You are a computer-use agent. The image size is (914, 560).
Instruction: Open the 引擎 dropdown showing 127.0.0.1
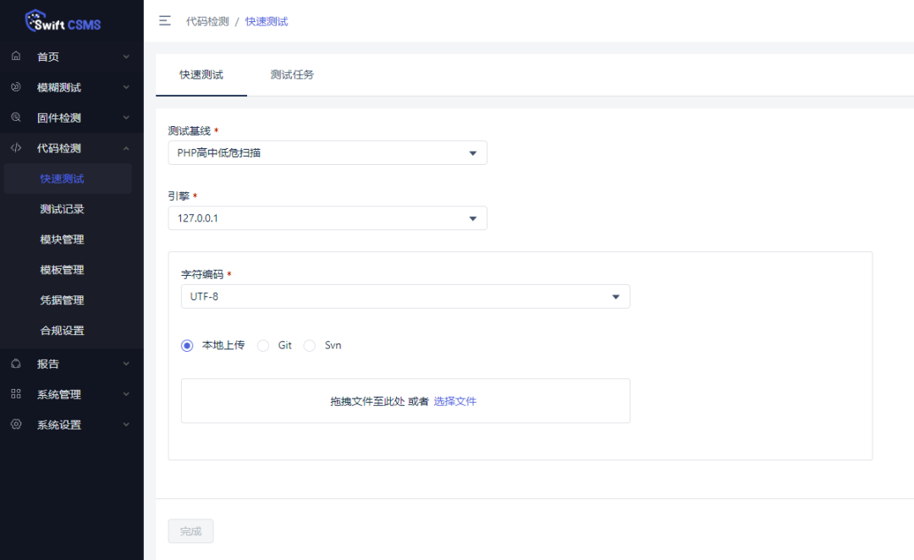(328, 218)
